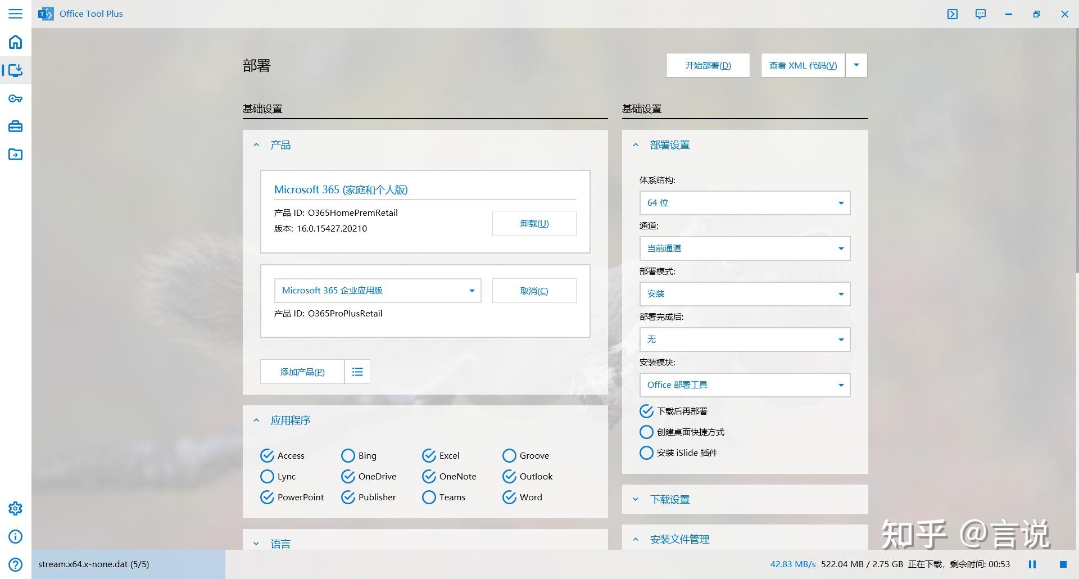Screen dimensions: 1079x579
Task: Click the Help question mark icon
Action: pyautogui.click(x=15, y=564)
